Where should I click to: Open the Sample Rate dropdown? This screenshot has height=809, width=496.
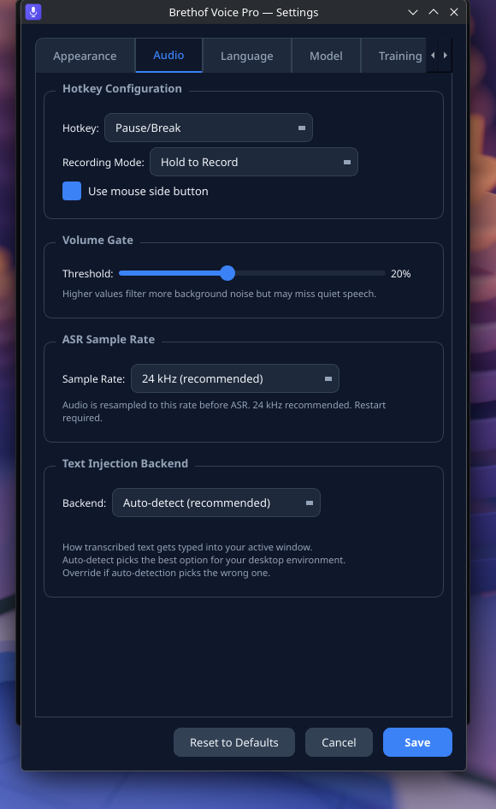tap(234, 378)
